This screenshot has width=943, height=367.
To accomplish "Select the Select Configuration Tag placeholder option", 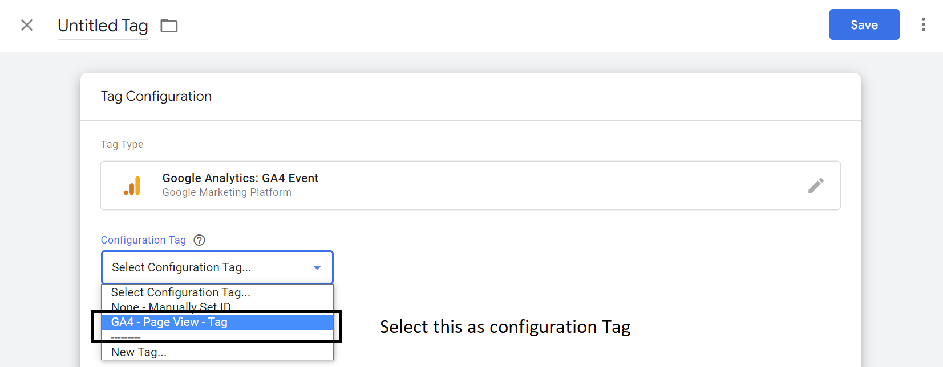I will (x=180, y=292).
